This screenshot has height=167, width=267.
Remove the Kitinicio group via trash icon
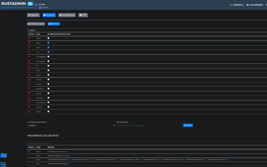29,79
